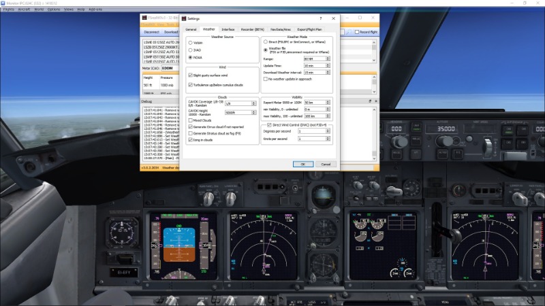
Task: Toggle Icing in clouds checkbox
Action: click(191, 140)
